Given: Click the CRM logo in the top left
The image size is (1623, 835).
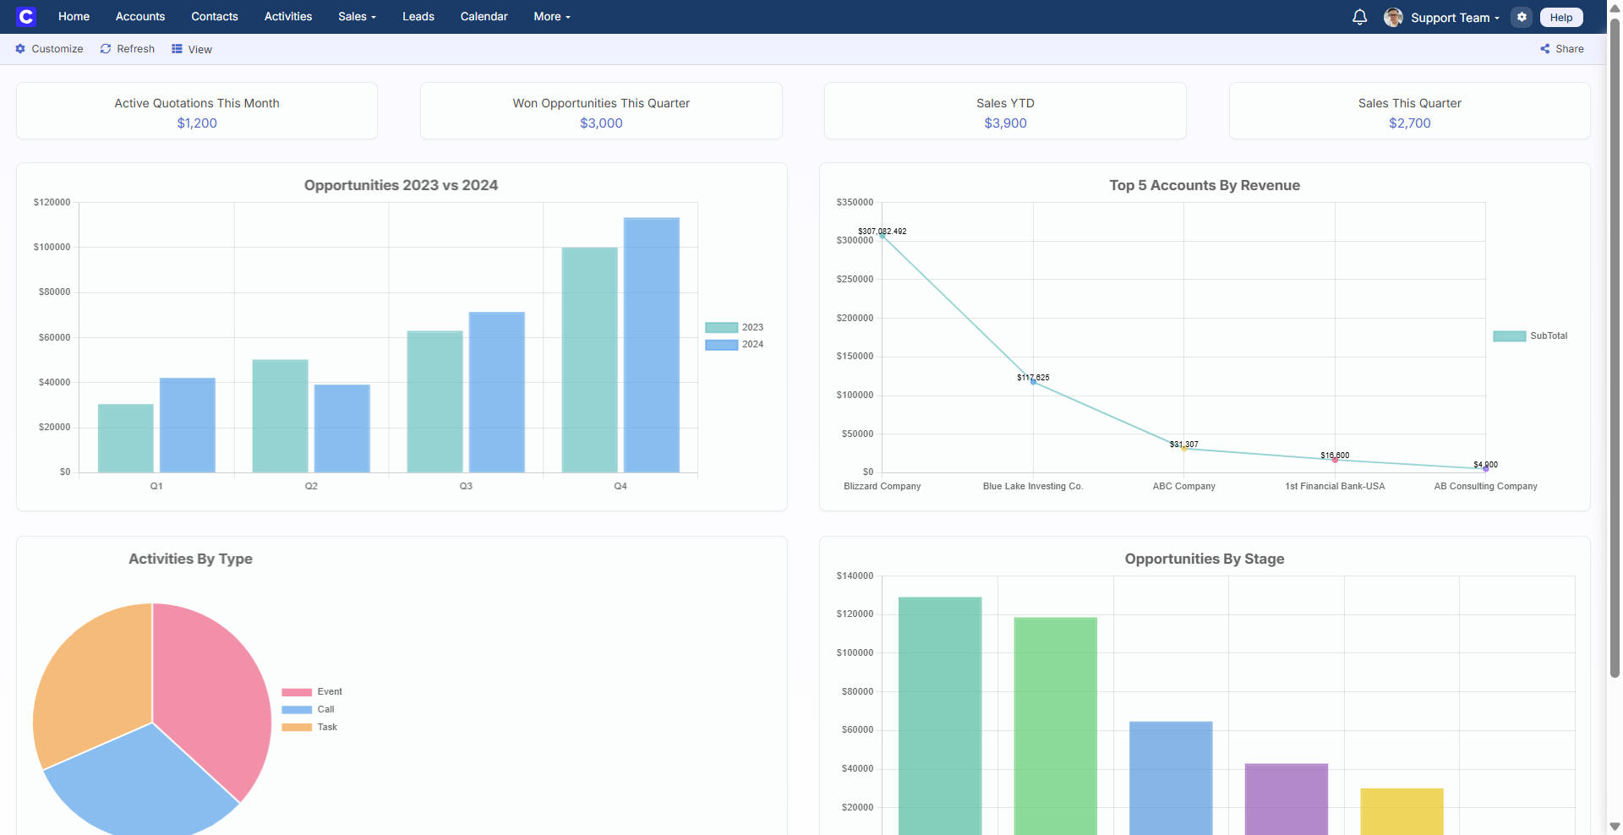Looking at the screenshot, I should (26, 16).
